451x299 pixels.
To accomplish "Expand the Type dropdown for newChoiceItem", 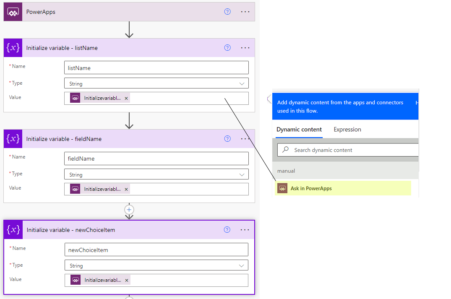I will (x=241, y=265).
